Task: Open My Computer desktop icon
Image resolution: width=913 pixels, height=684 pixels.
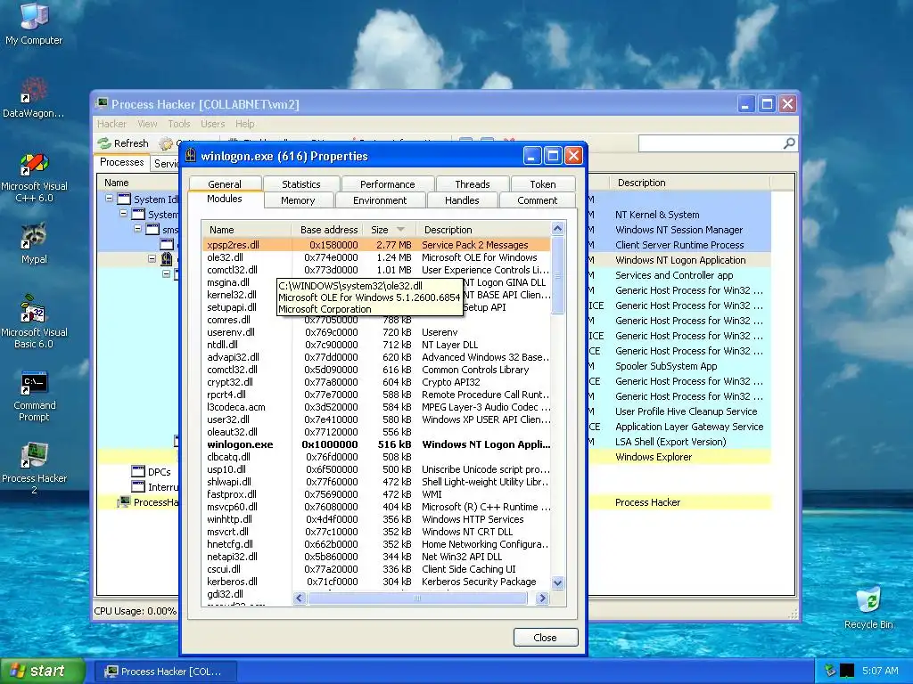Action: point(34,23)
